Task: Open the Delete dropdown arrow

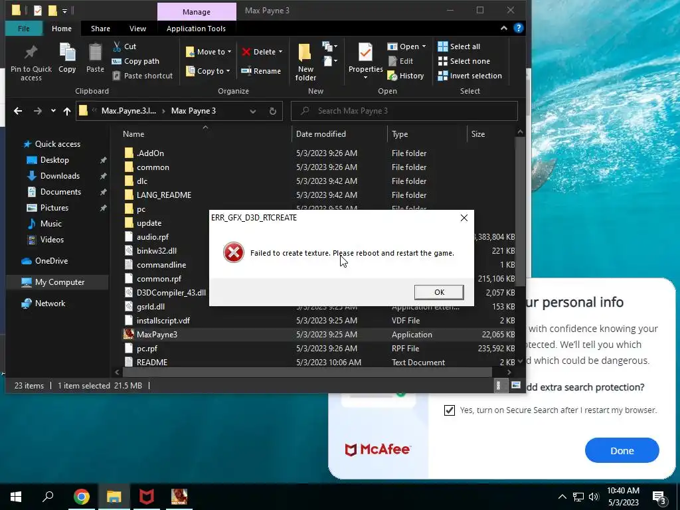Action: tap(281, 52)
